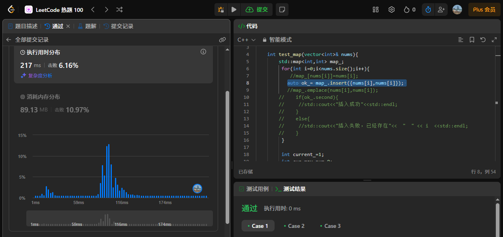Screen dimensions: 503x237
Task: Submit the solution with 提交 button
Action: (x=257, y=10)
